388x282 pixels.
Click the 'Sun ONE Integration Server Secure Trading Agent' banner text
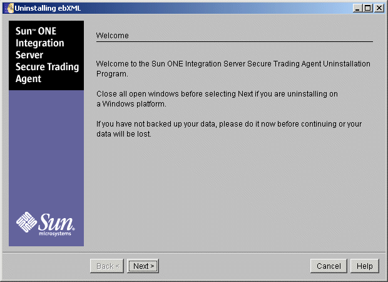47,55
